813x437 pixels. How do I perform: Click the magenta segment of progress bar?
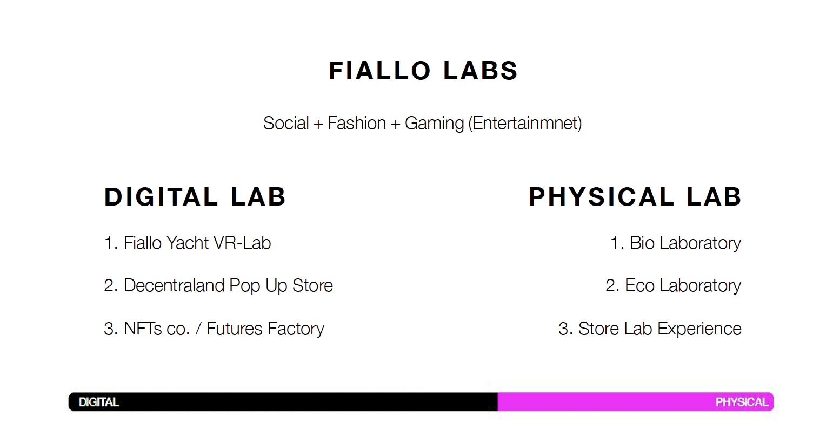click(x=636, y=402)
